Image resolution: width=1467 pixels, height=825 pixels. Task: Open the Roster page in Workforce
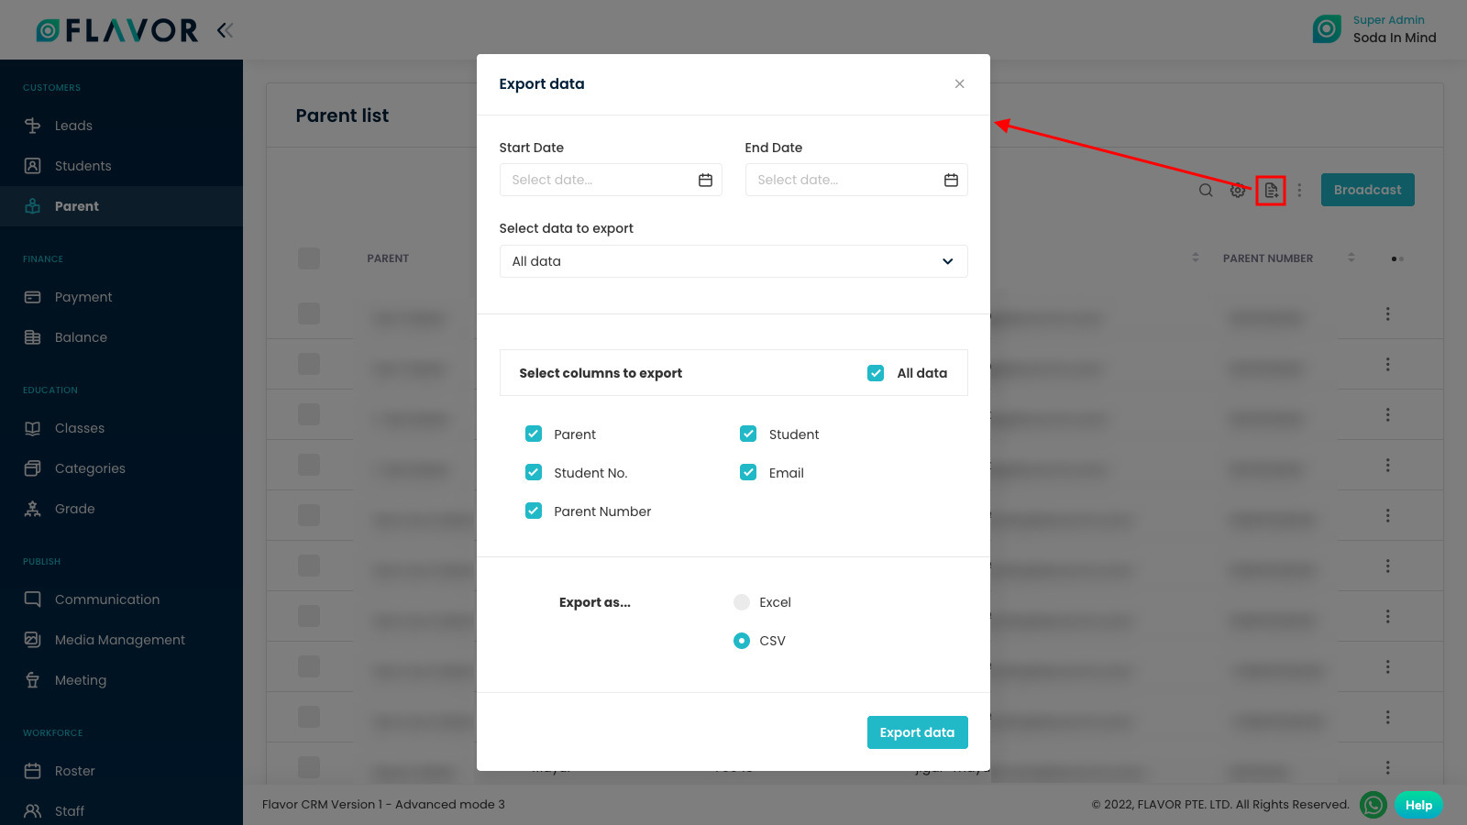pos(75,771)
